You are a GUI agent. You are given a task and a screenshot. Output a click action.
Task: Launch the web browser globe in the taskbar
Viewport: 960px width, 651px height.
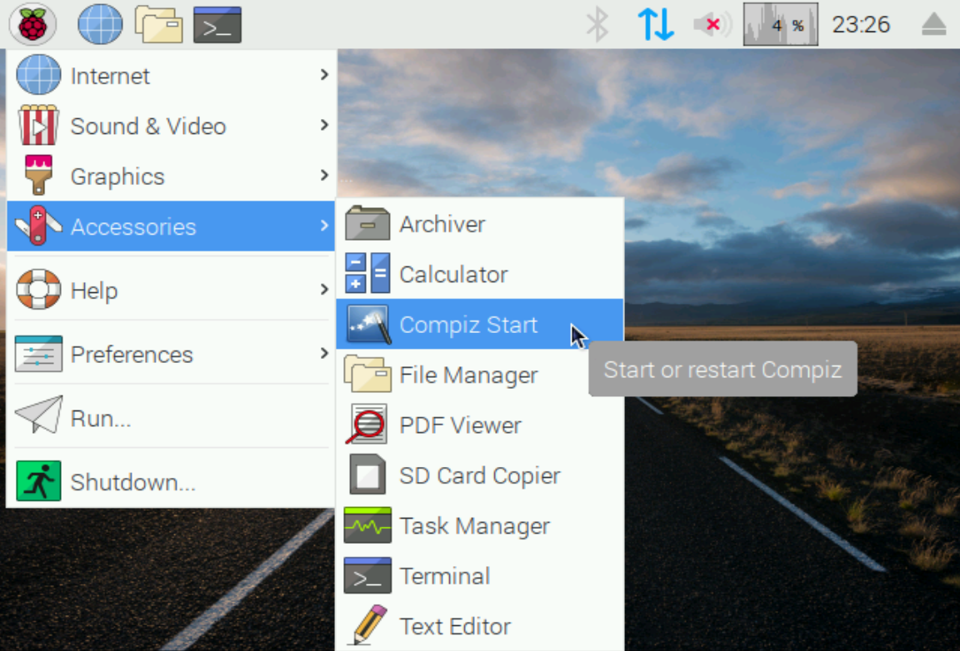100,24
